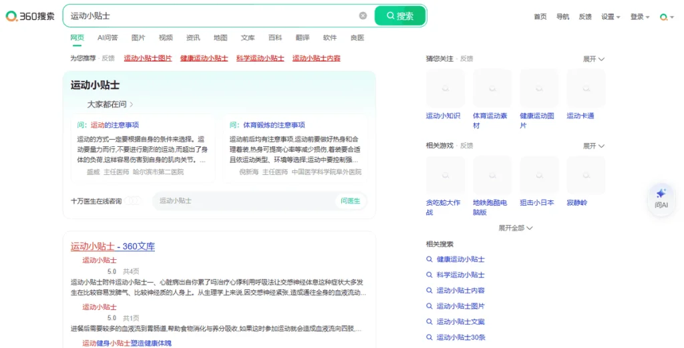The width and height of the screenshot is (684, 348).
Task: Open related search 运动小贴士文案
Action: click(461, 322)
